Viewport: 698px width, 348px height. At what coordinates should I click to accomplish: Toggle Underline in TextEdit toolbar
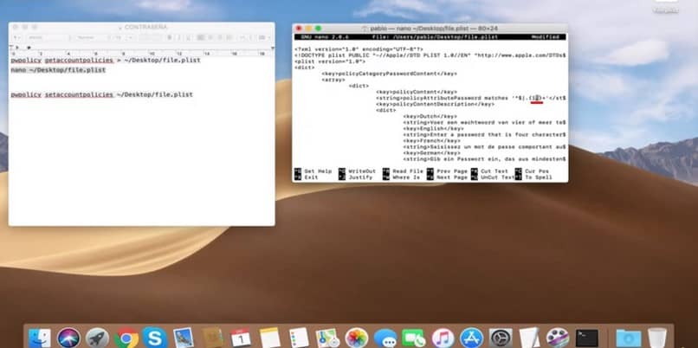(189, 38)
